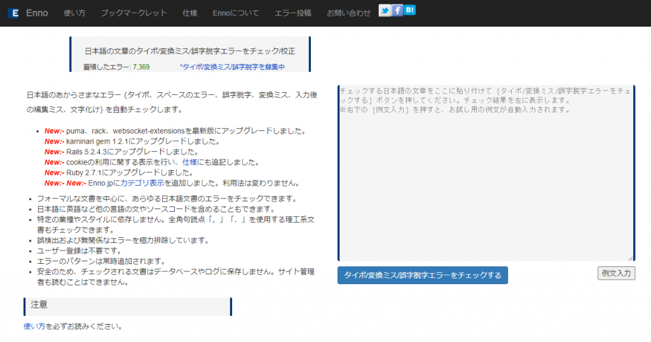Click the 日本語に英語など他の言語 bullet
Image resolution: width=651 pixels, height=342 pixels.
156,209
